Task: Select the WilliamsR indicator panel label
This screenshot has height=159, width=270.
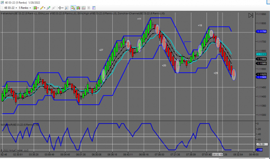Action: tap(20, 125)
